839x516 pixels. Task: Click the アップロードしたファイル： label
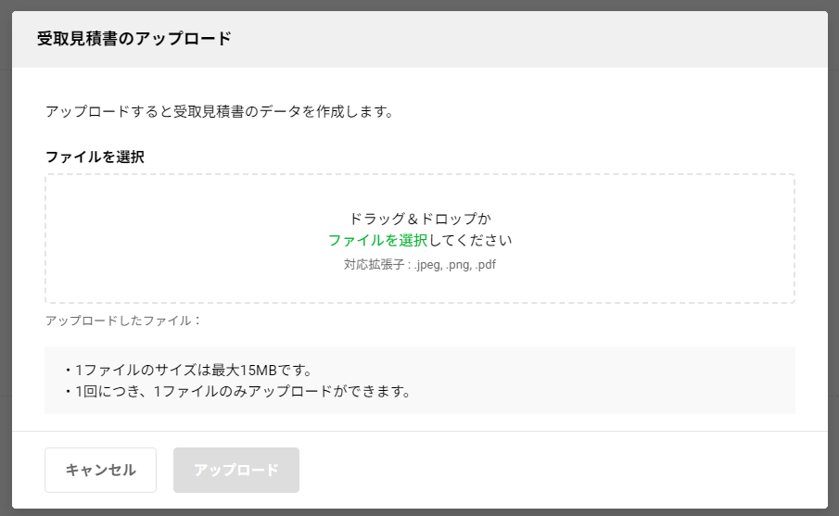pyautogui.click(x=123, y=321)
